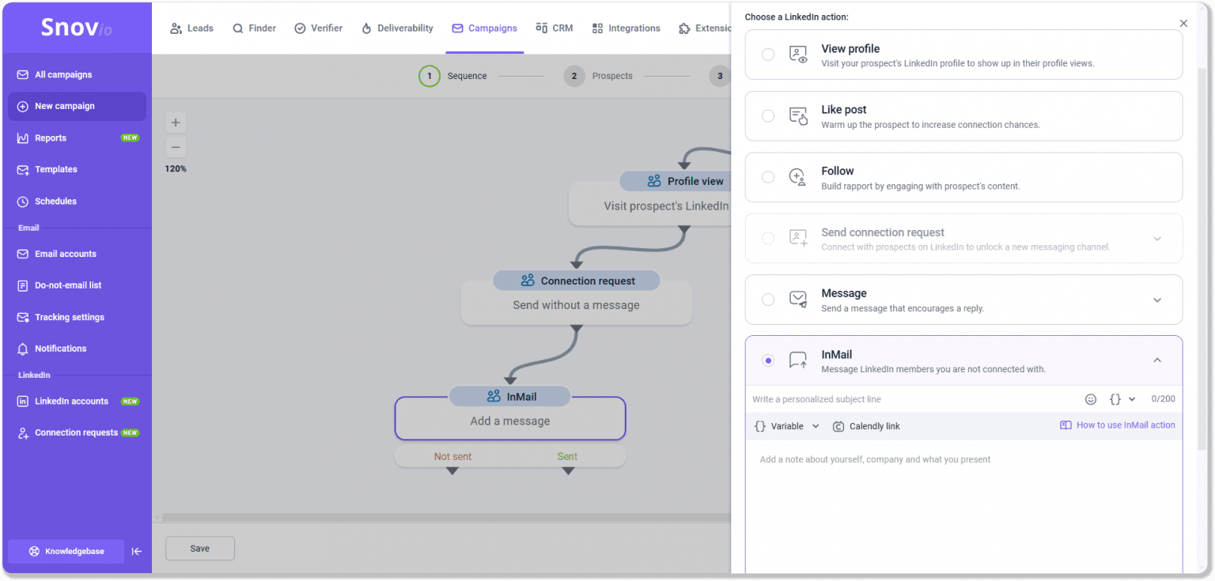The width and height of the screenshot is (1215, 581).
Task: Click the Send connection request icon
Action: pos(798,238)
